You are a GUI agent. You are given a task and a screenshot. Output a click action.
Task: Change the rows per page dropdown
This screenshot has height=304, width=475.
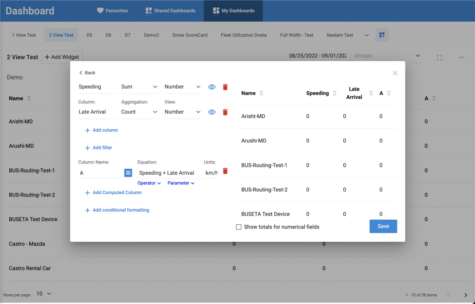(44, 294)
